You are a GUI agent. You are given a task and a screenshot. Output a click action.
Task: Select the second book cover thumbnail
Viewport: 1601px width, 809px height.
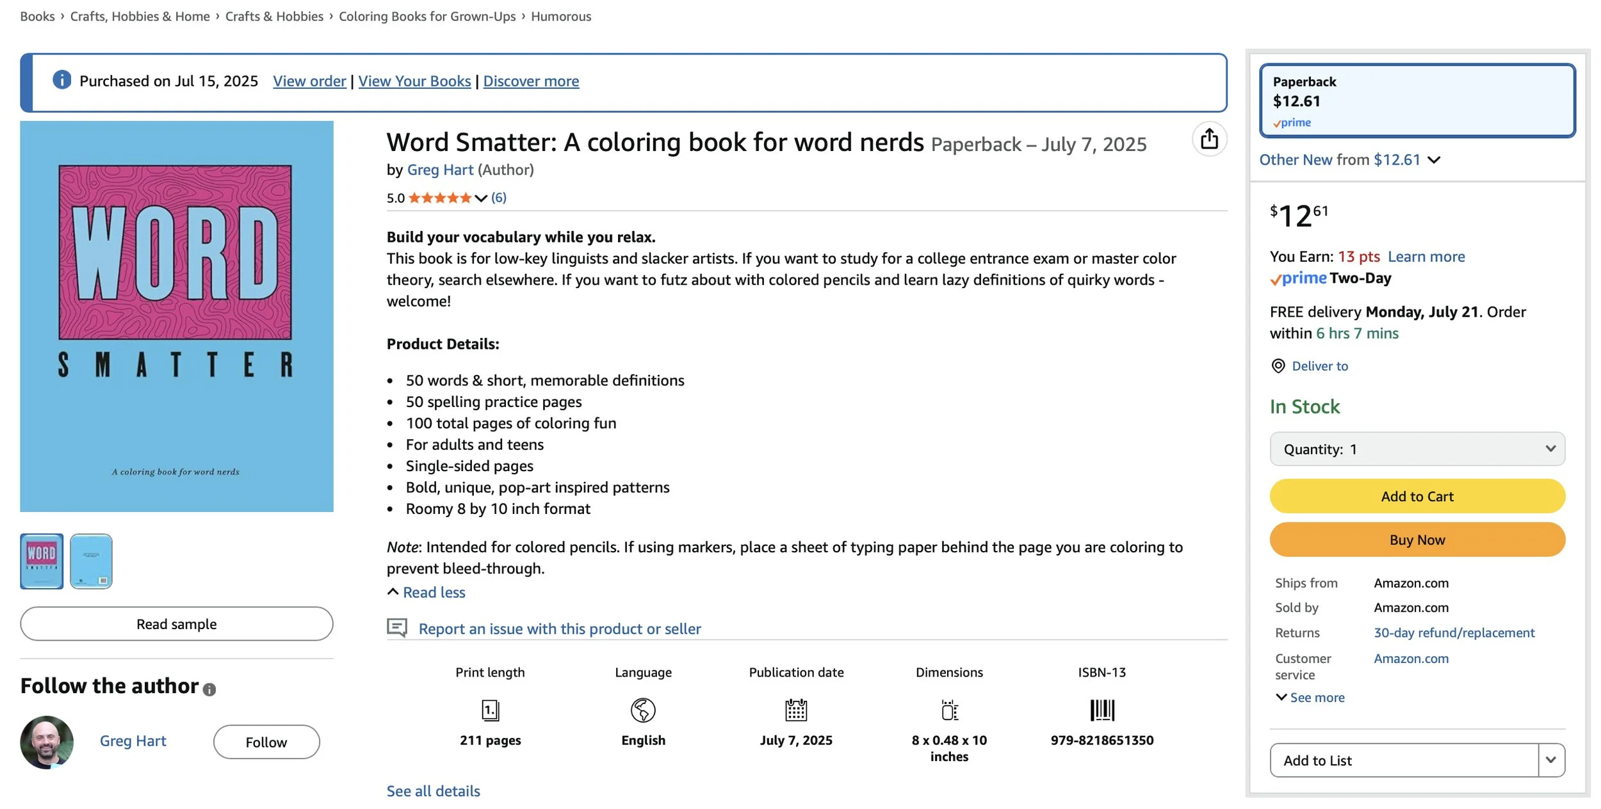pyautogui.click(x=91, y=561)
